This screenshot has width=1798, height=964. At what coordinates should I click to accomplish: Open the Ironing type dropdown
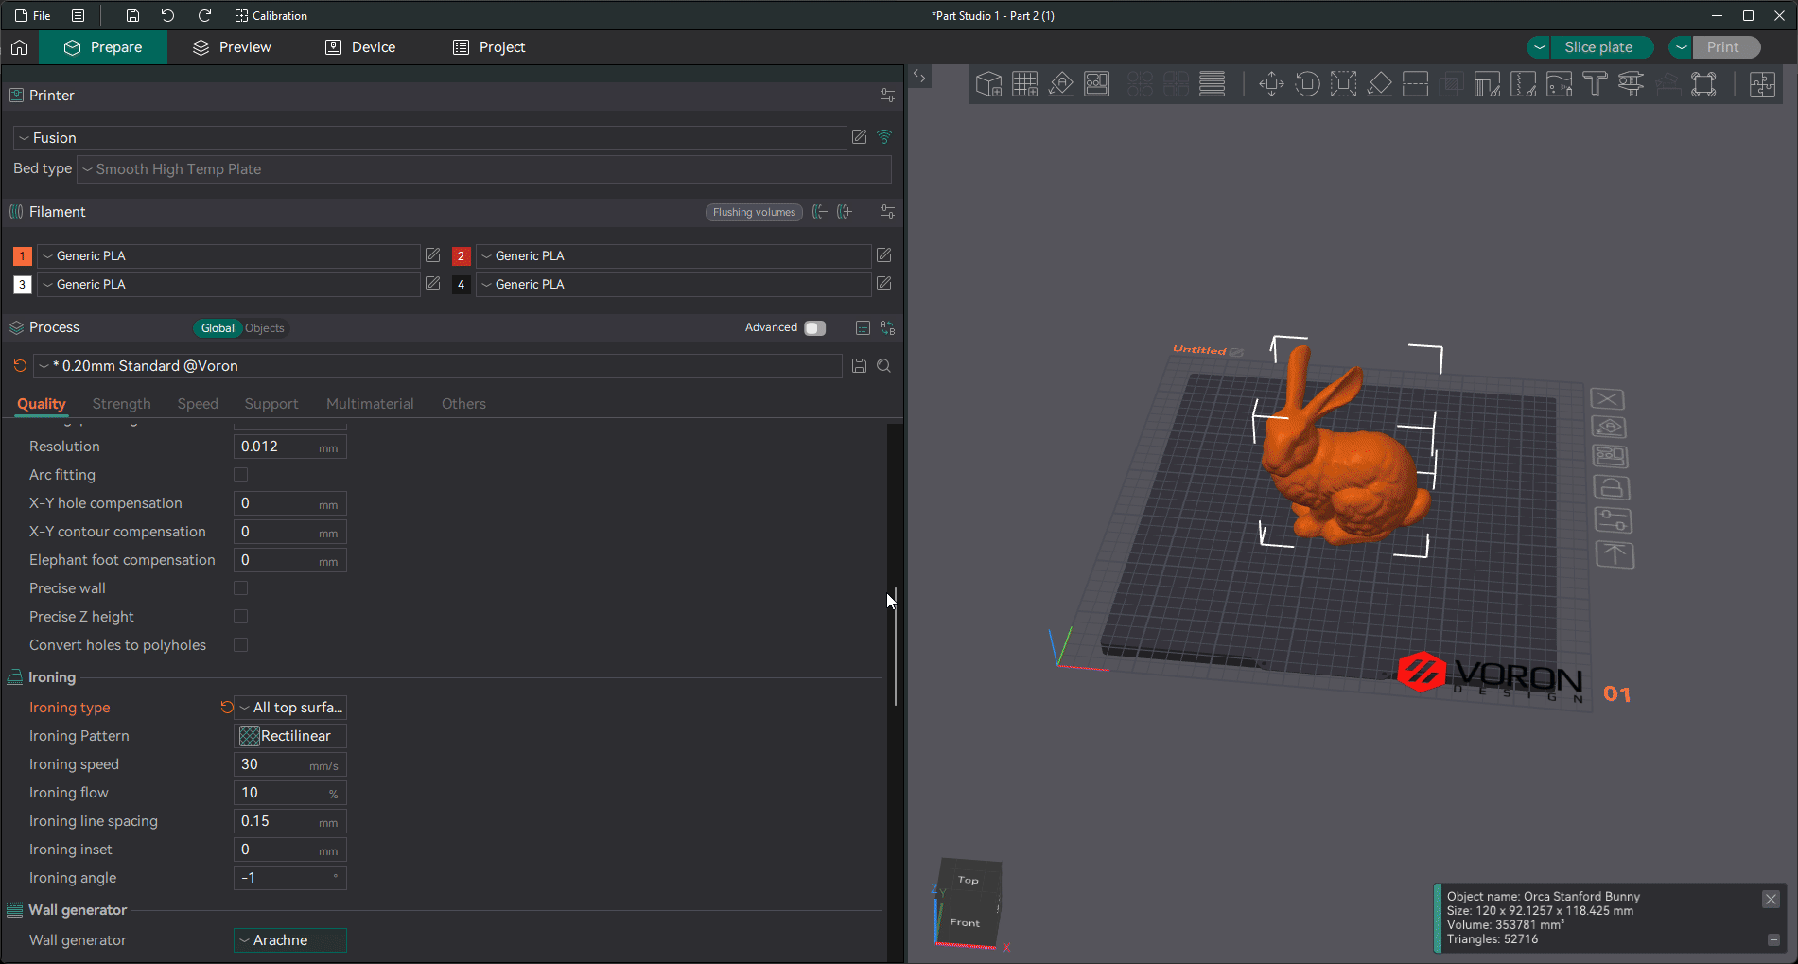point(290,708)
